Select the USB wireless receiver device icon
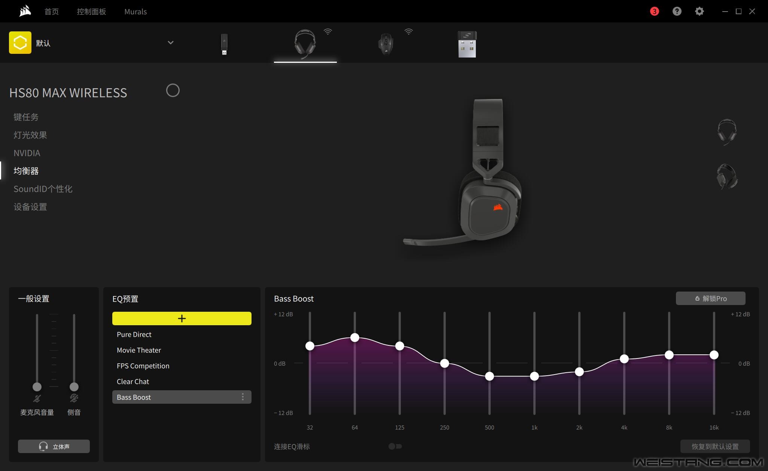The height and width of the screenshot is (471, 768). [x=467, y=44]
